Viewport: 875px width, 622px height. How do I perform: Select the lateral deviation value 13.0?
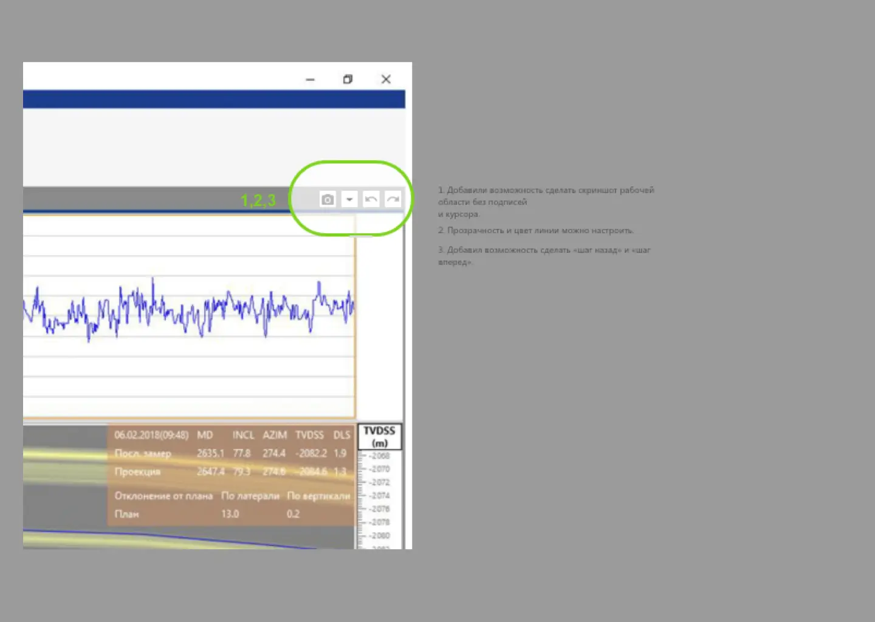coord(230,514)
